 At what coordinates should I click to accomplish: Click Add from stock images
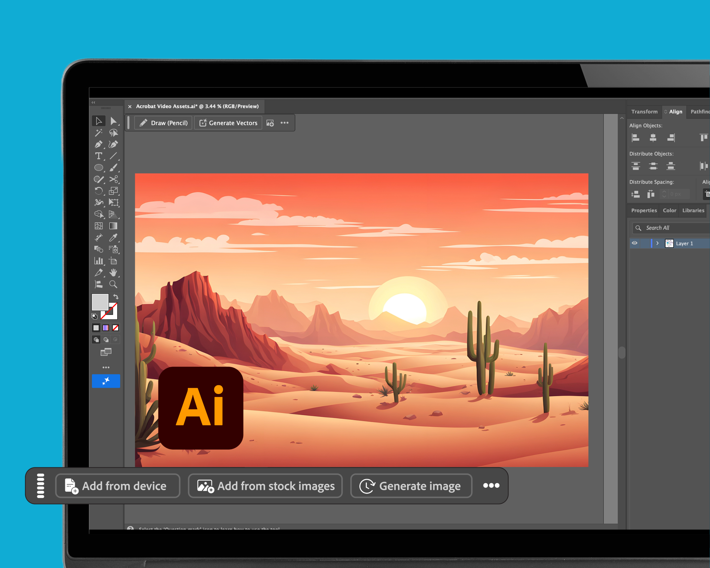click(265, 486)
